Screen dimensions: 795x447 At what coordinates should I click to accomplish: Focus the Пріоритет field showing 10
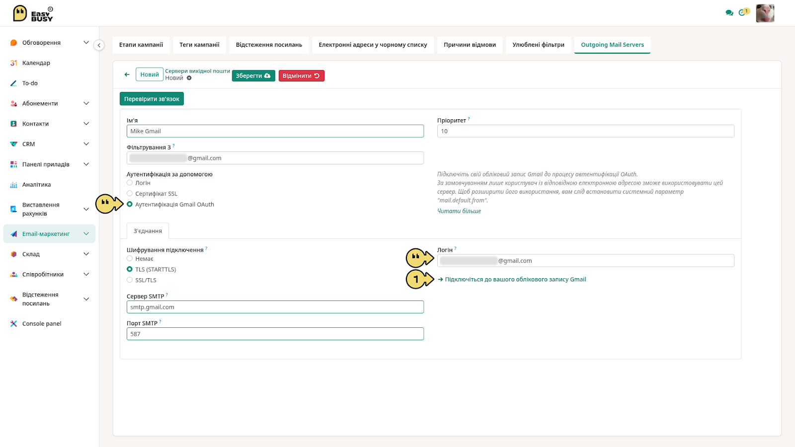(x=586, y=131)
